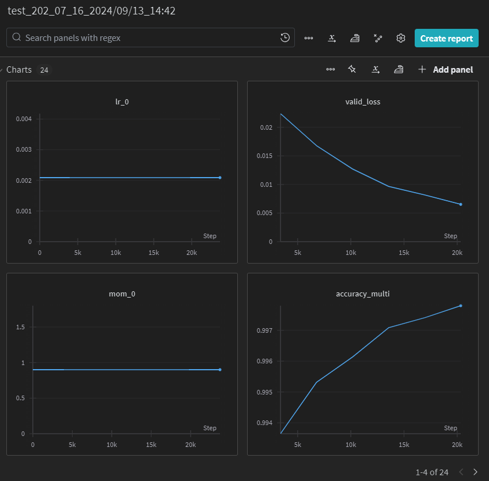Select the valid_loss chart end point
489x481 pixels.
coord(461,204)
